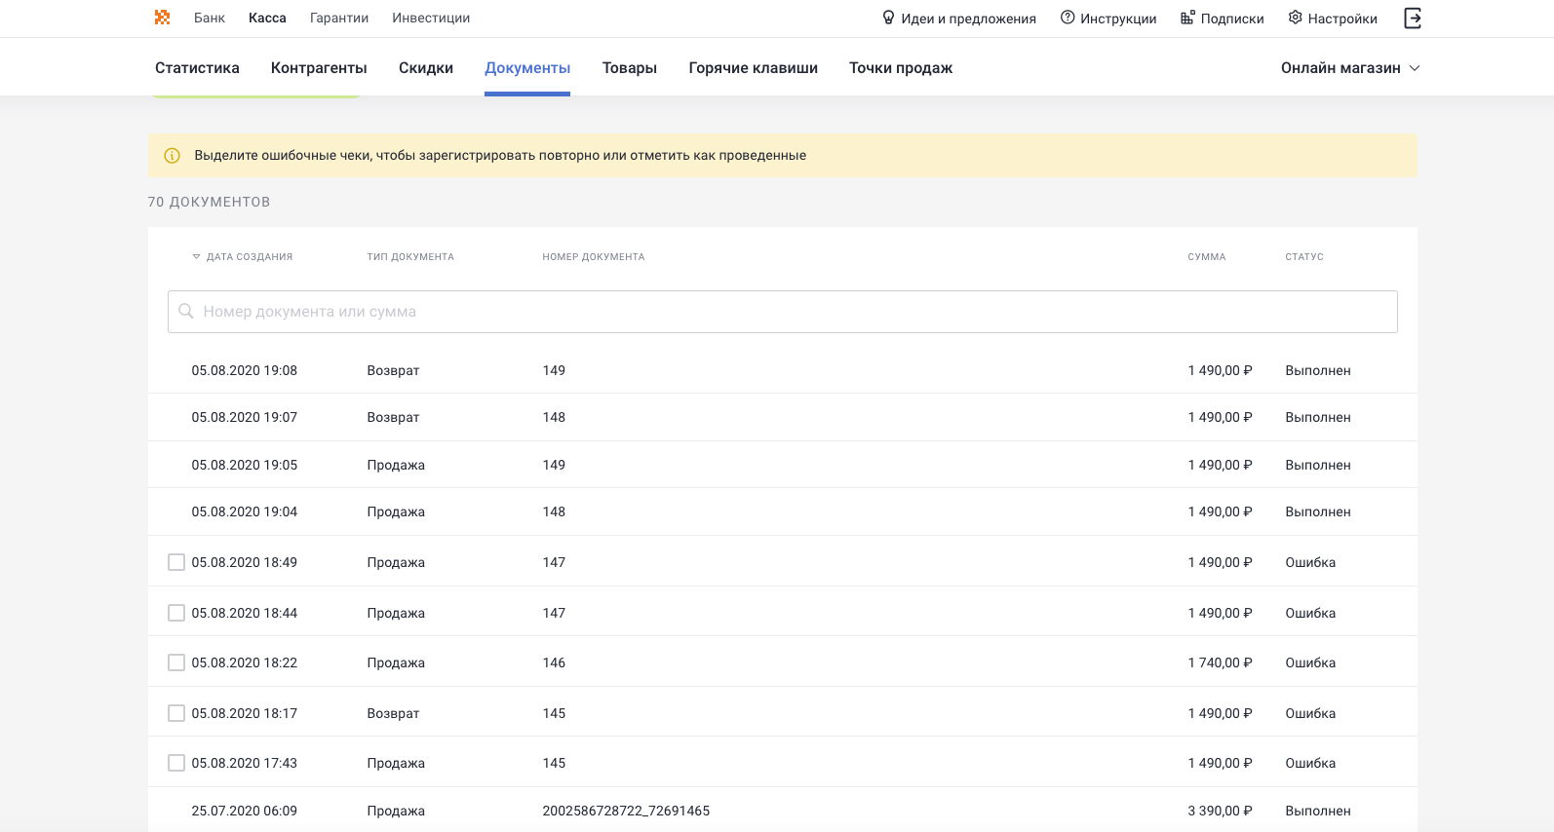Switch to the Товары tab
This screenshot has height=832, width=1554.
tap(629, 68)
